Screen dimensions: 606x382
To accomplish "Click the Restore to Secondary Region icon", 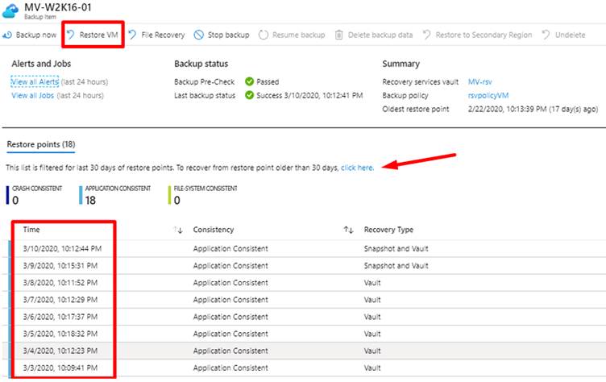I will (x=426, y=35).
